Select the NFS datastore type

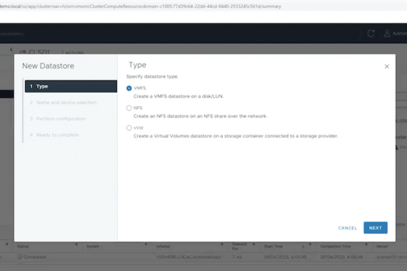[x=129, y=108]
